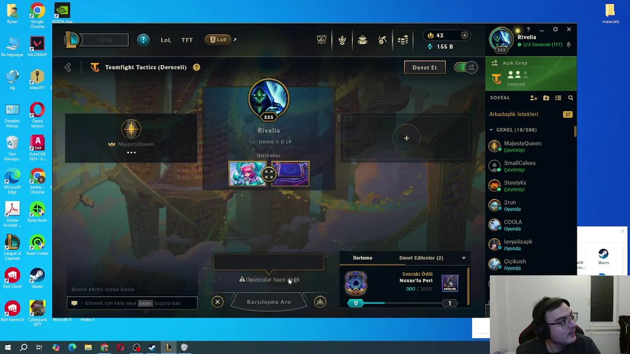Click the reward progress bar
The image size is (630, 354).
coord(403,303)
